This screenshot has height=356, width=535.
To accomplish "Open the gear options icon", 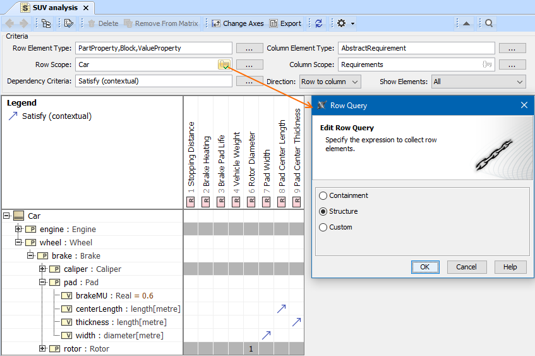I will pos(341,23).
